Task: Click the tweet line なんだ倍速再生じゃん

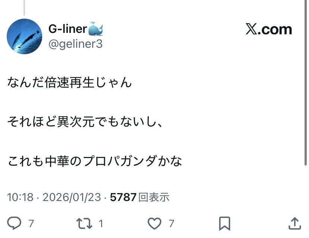Action: click(69, 82)
